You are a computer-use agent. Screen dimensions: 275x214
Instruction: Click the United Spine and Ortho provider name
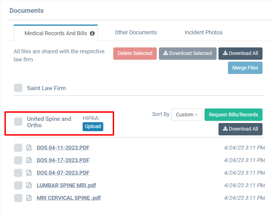click(x=49, y=122)
